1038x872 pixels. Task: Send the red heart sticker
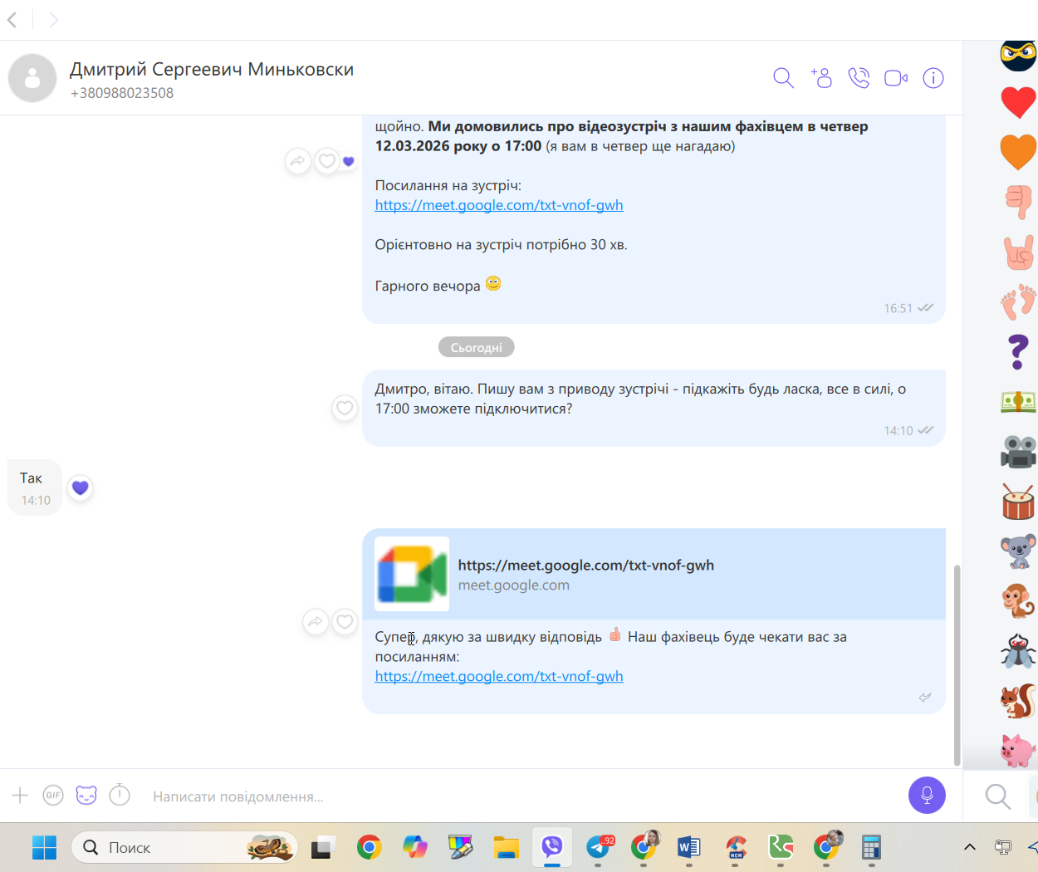coord(1018,104)
